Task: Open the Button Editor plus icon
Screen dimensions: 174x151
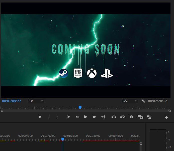Action: click(x=166, y=117)
